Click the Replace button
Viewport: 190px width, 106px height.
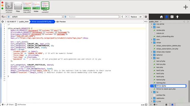click(x=134, y=17)
